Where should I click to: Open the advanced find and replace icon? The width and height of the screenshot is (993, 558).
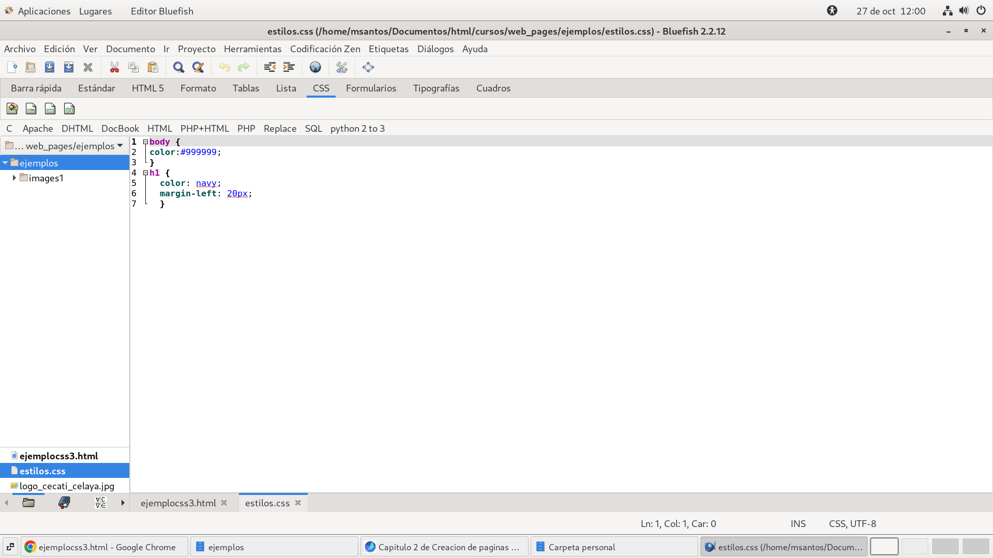(x=198, y=67)
